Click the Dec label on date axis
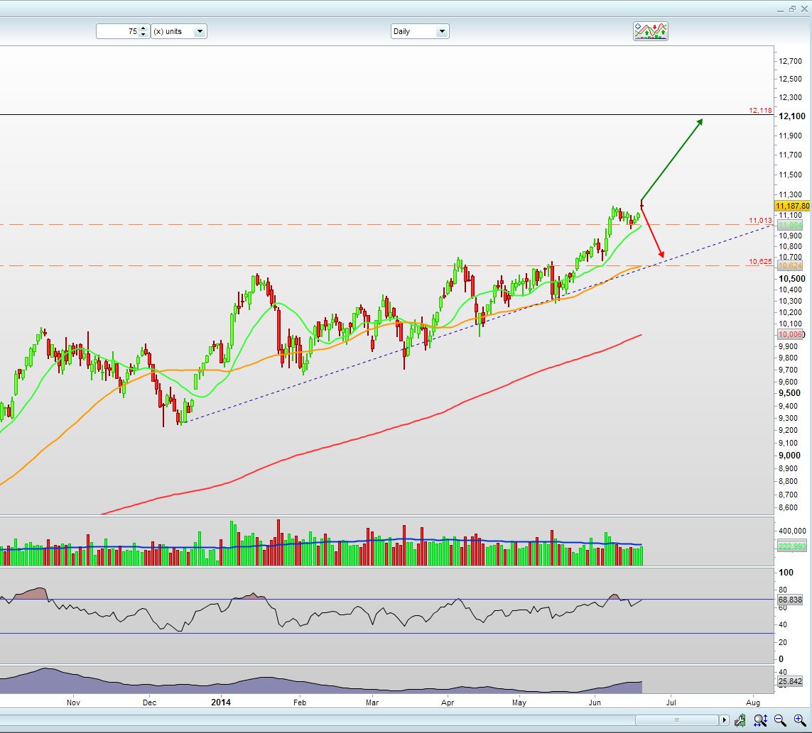The image size is (812, 733). [x=149, y=702]
